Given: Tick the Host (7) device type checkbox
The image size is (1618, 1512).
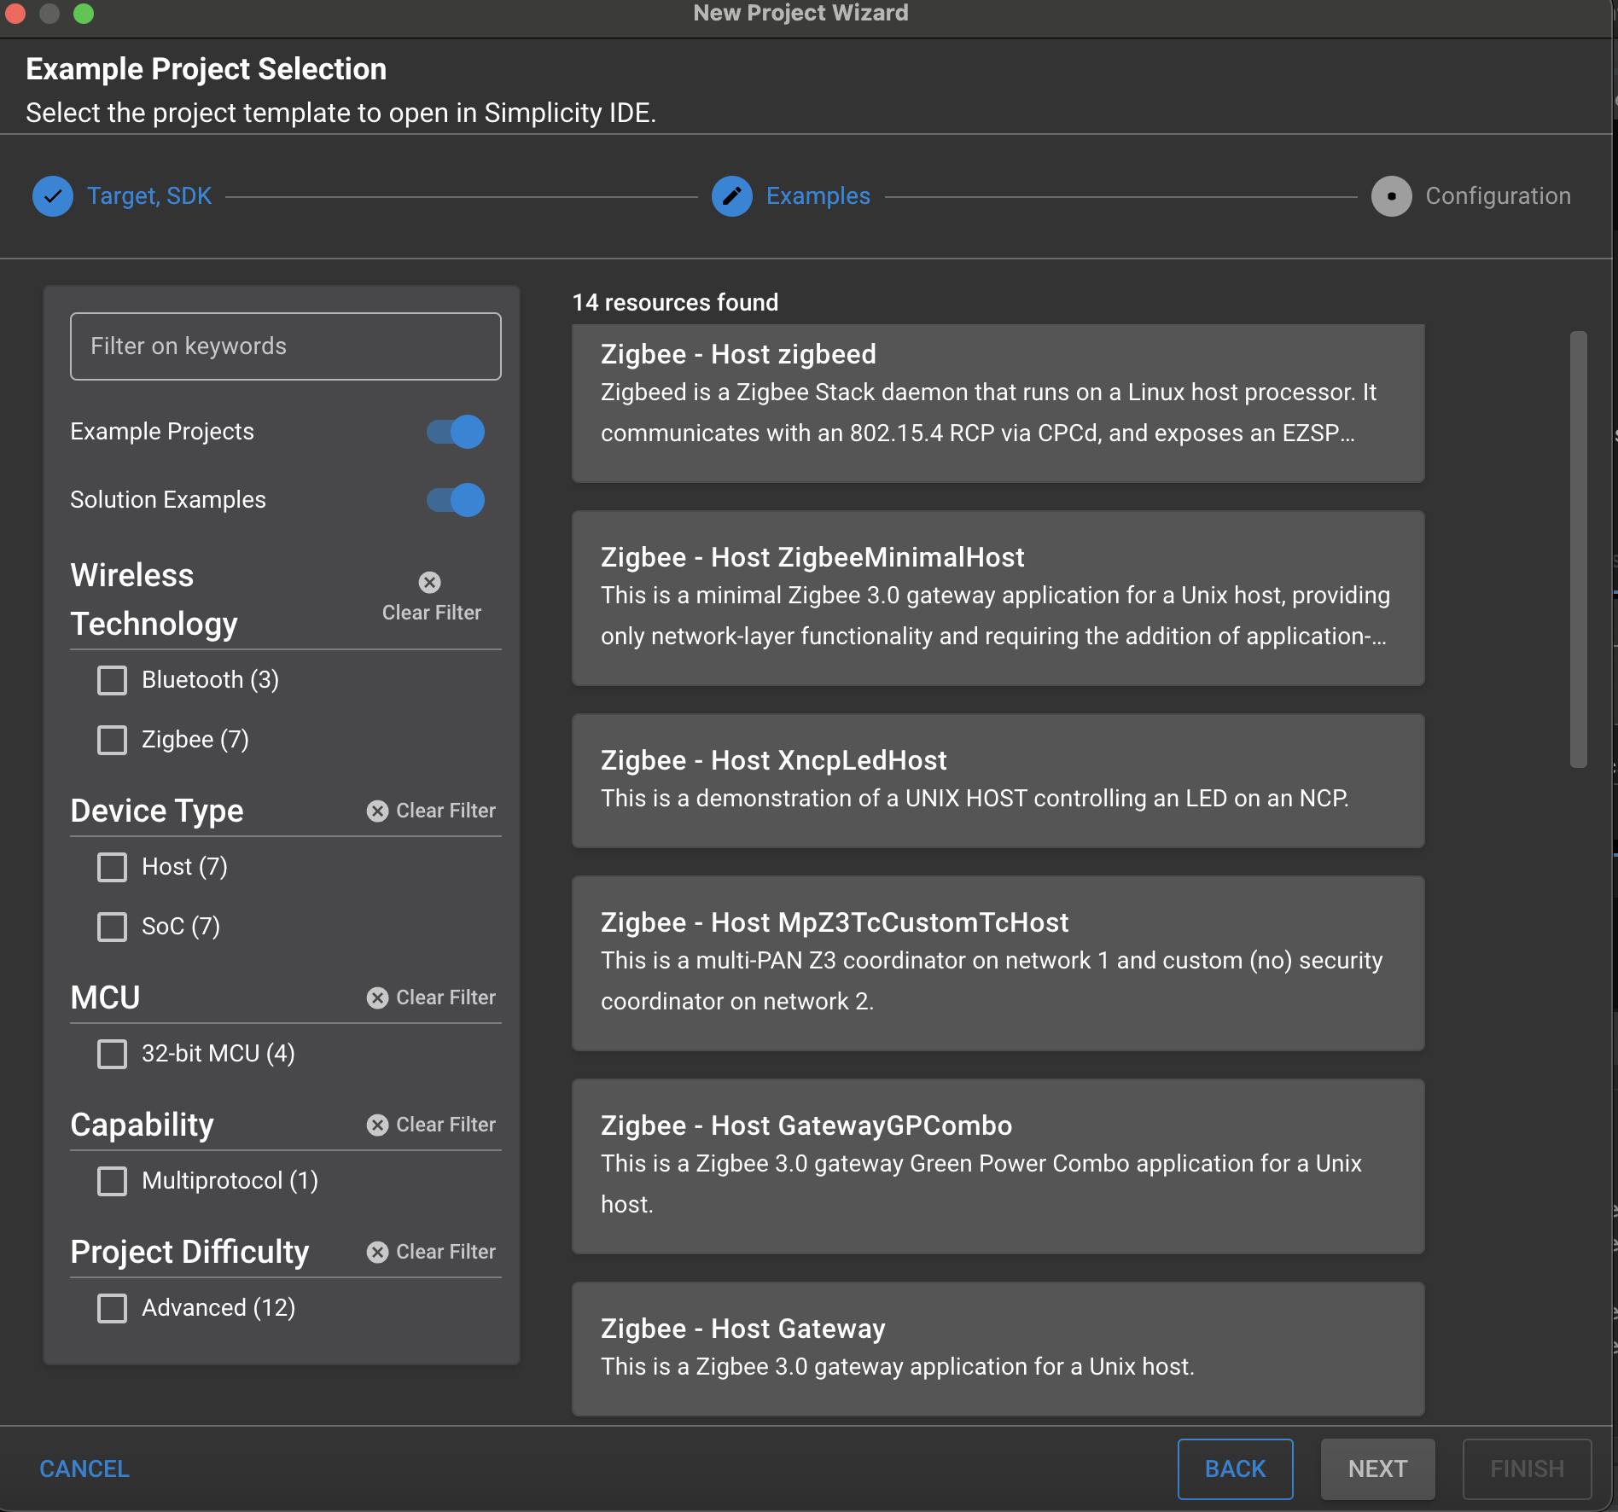Looking at the screenshot, I should [112, 867].
